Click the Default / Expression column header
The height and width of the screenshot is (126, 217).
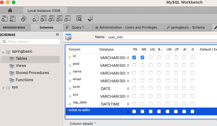click(x=208, y=49)
